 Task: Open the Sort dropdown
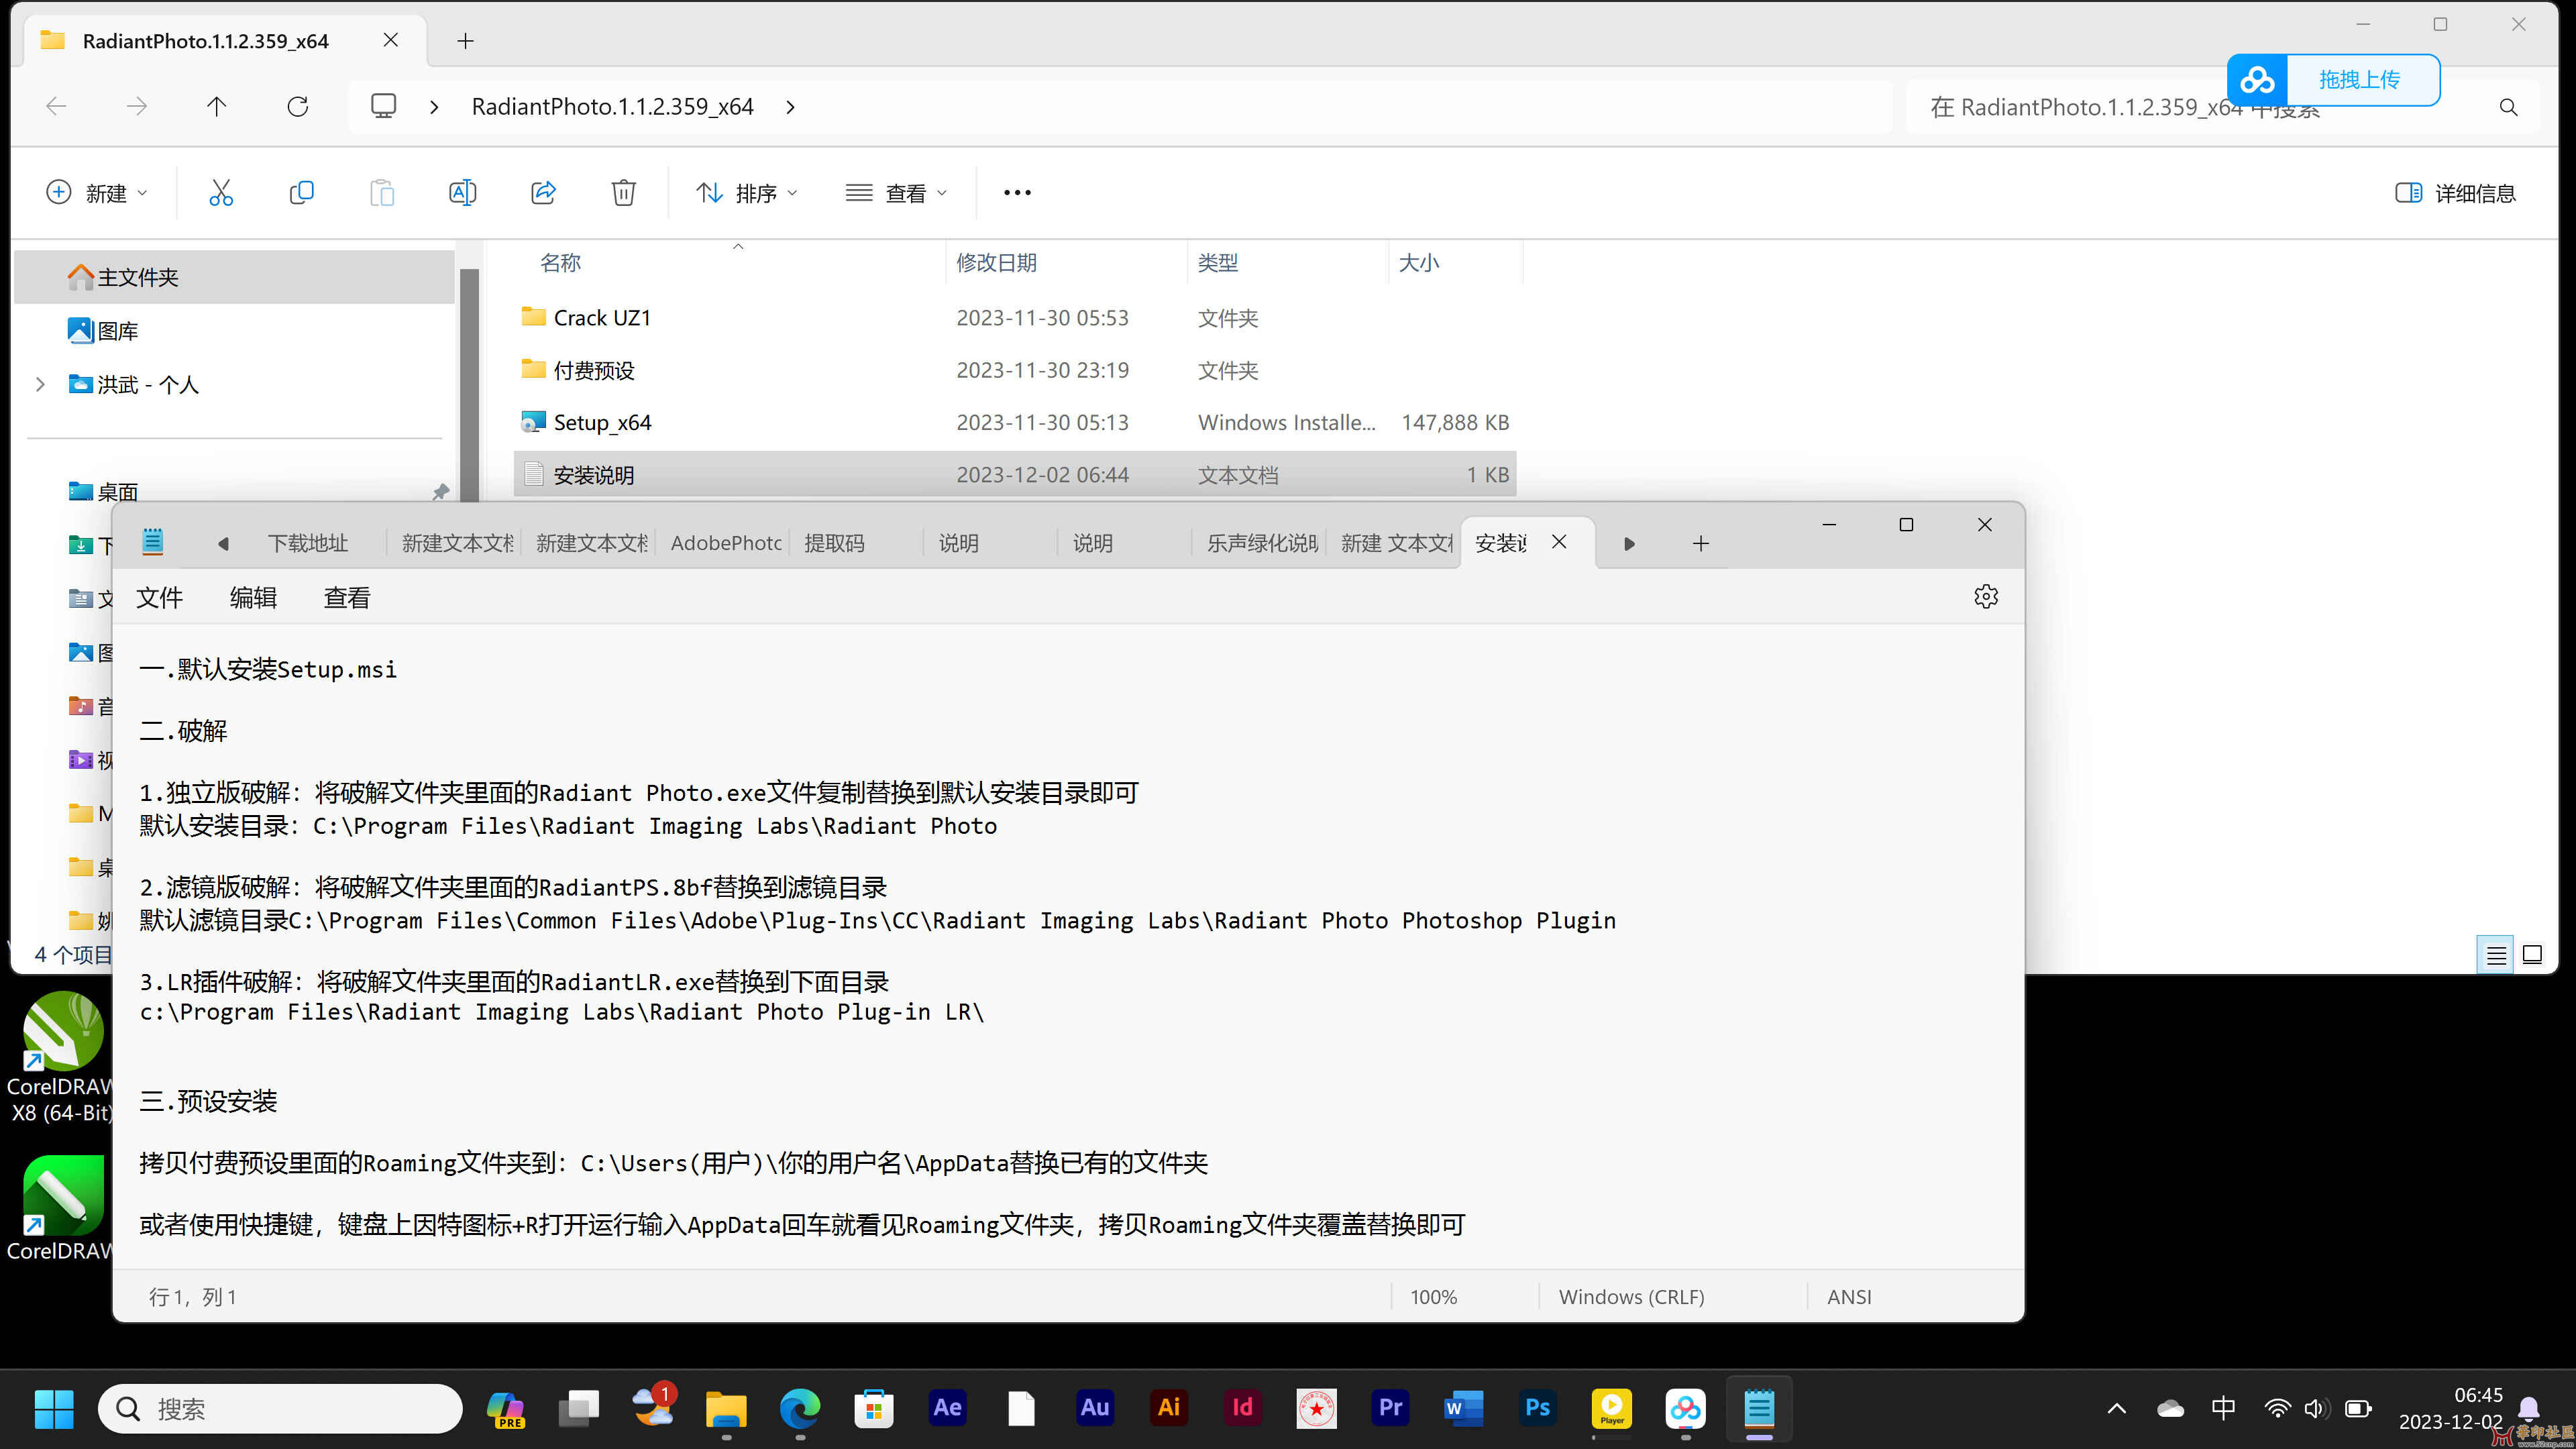pyautogui.click(x=747, y=193)
